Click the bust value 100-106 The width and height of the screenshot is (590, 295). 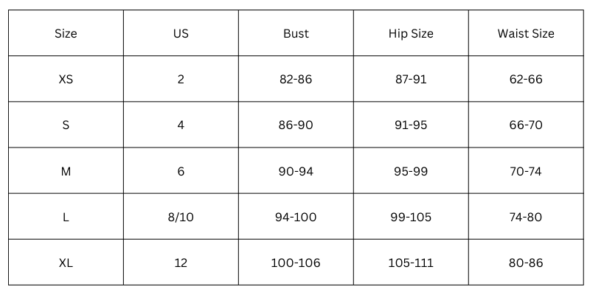[296, 263]
